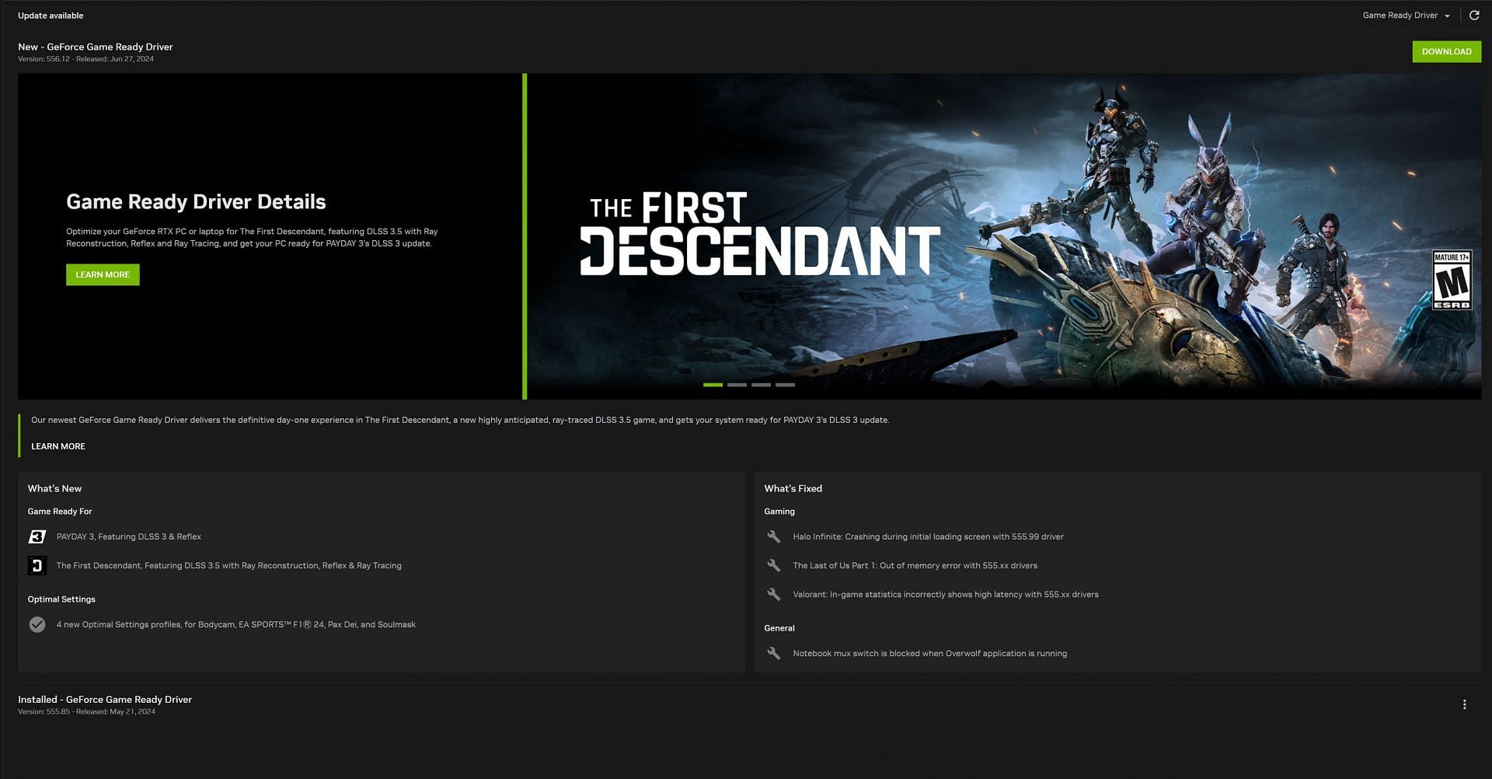The width and height of the screenshot is (1492, 779).
Task: Click the 'What's Fixed' panel heading
Action: click(x=793, y=488)
